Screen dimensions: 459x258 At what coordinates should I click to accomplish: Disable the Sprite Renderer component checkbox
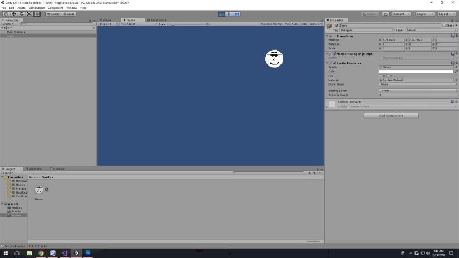[334, 63]
